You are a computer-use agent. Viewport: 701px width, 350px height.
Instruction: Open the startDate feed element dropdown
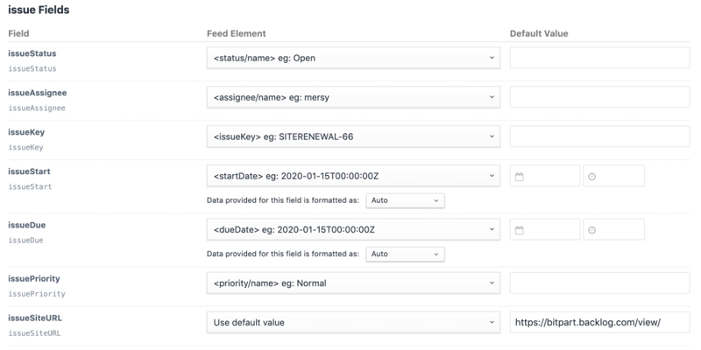tap(353, 176)
